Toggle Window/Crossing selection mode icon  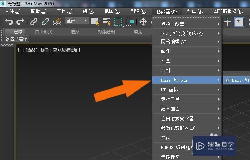click(129, 22)
